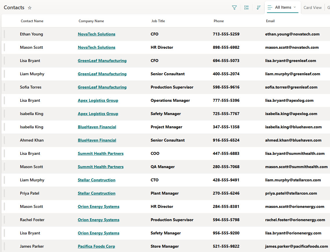Image resolution: width=330 pixels, height=252 pixels.
Task: Open the Email column header menu
Action: pyautogui.click(x=270, y=21)
